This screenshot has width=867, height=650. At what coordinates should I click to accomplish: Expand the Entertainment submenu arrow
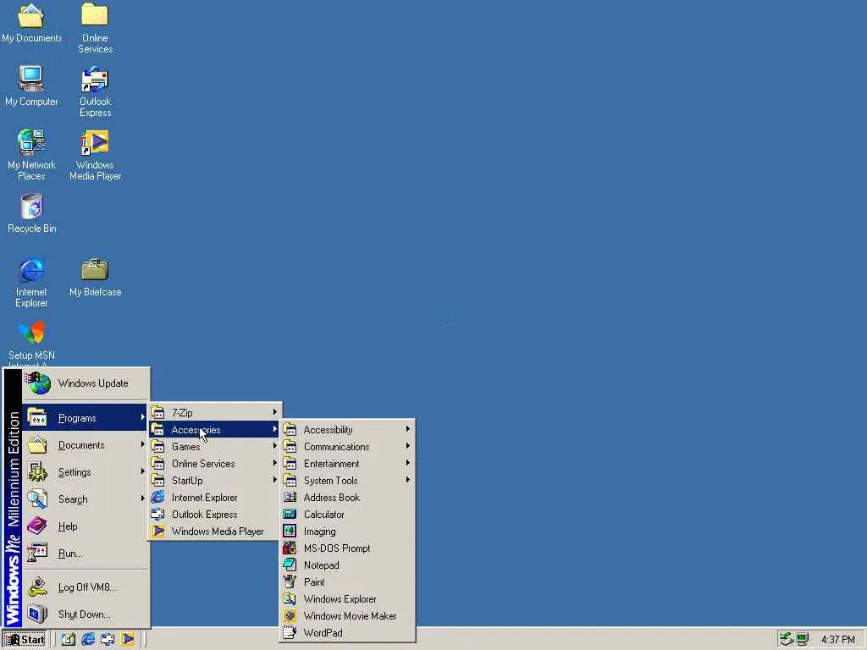[407, 463]
